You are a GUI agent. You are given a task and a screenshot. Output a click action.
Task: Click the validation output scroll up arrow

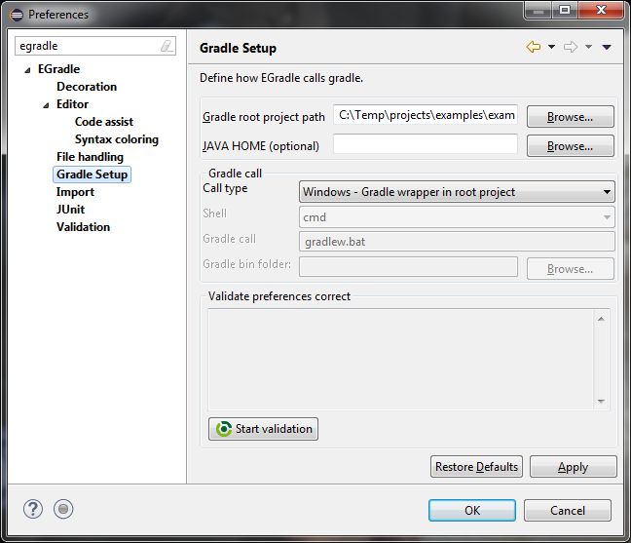click(601, 319)
